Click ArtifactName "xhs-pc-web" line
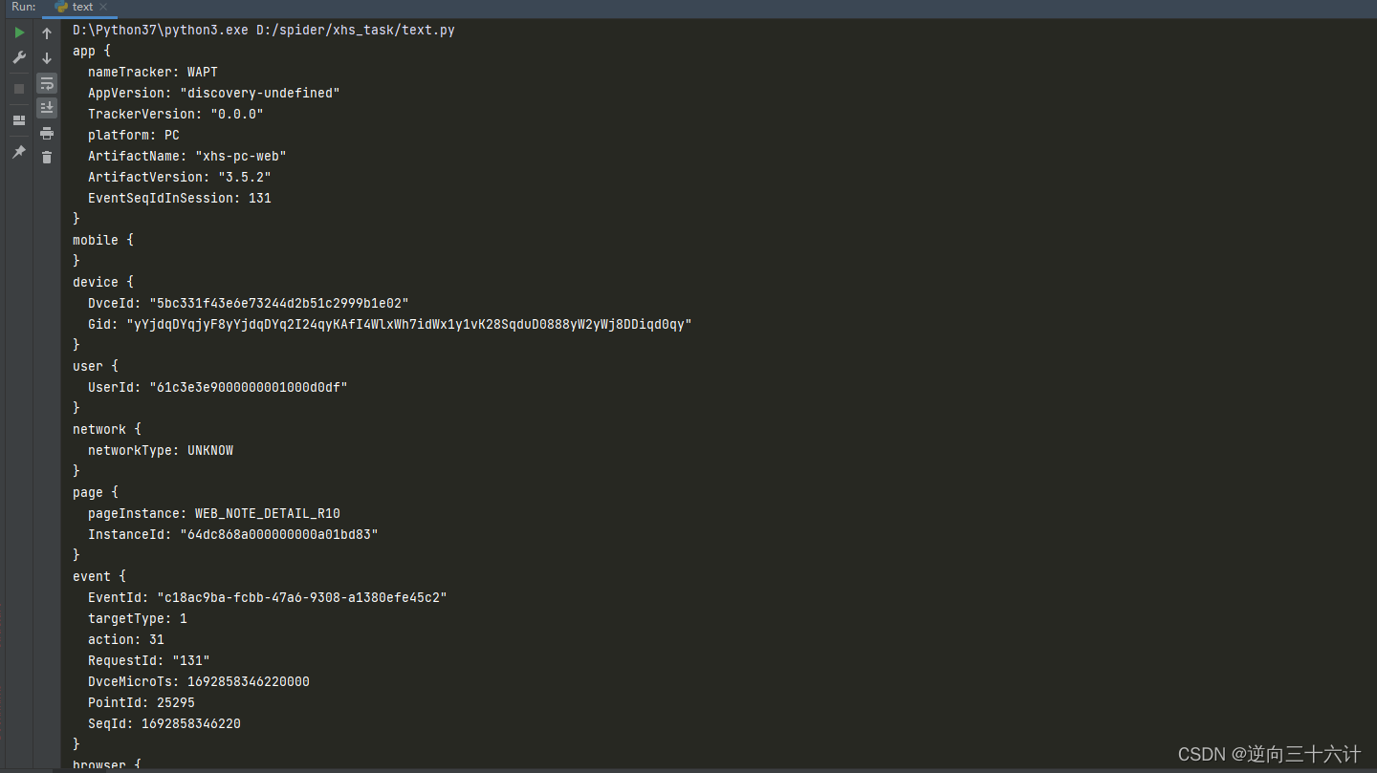 point(187,156)
